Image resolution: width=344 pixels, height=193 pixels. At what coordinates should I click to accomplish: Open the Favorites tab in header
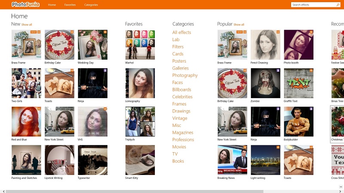[x=70, y=5]
